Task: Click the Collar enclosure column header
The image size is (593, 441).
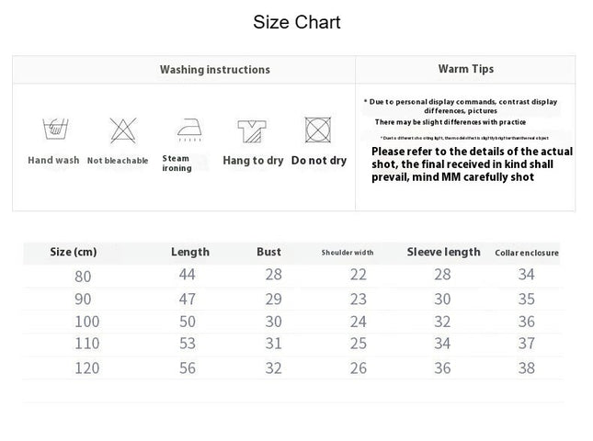Action: pos(527,253)
